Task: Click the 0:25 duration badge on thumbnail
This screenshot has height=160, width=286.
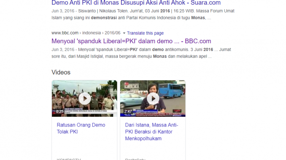Action: (x=60, y=112)
